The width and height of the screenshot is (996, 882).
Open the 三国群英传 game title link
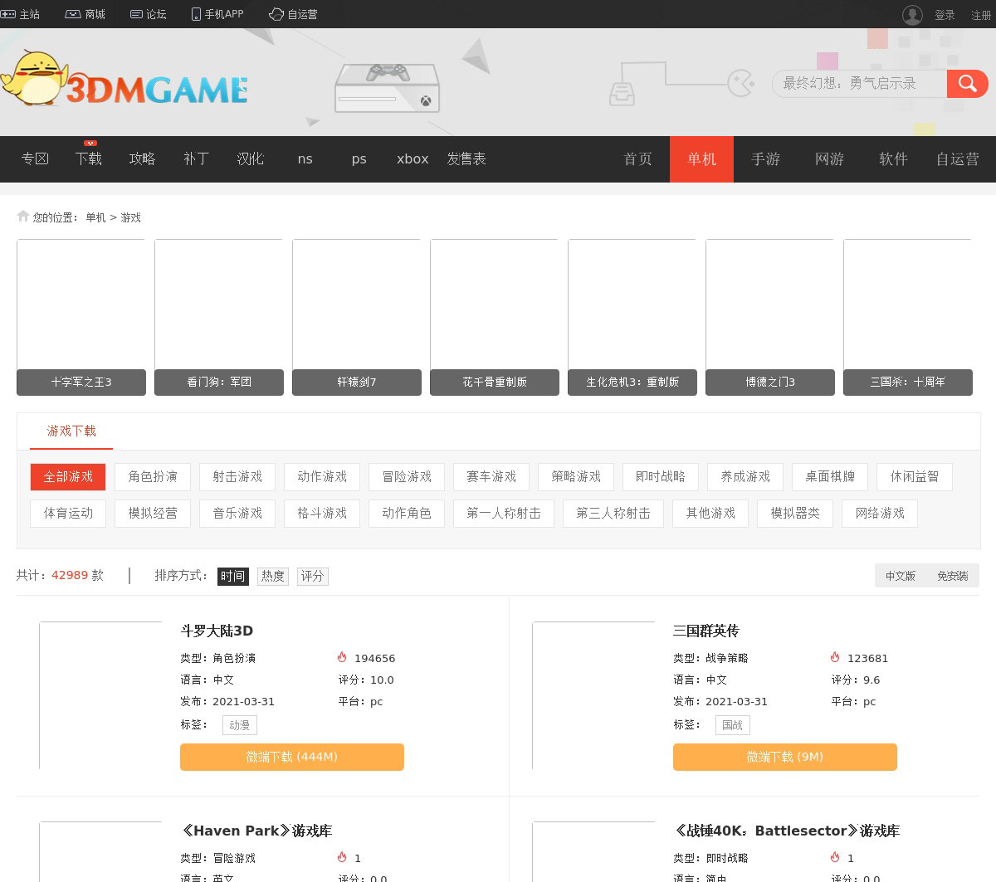click(x=705, y=631)
